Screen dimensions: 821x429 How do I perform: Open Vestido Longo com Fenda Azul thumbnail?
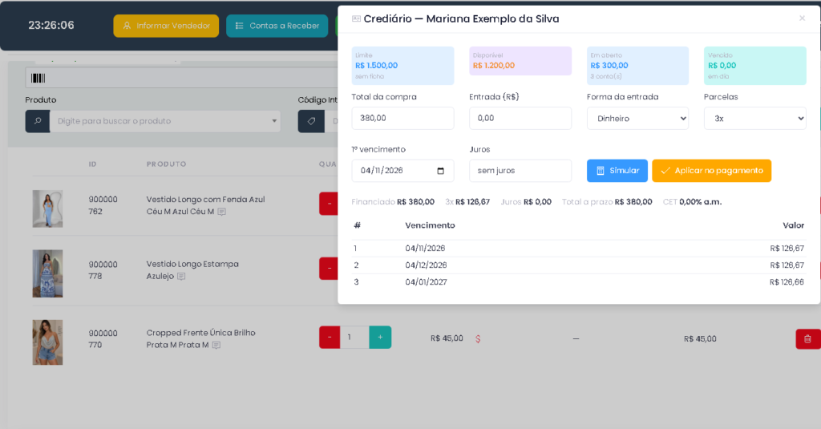(47, 208)
